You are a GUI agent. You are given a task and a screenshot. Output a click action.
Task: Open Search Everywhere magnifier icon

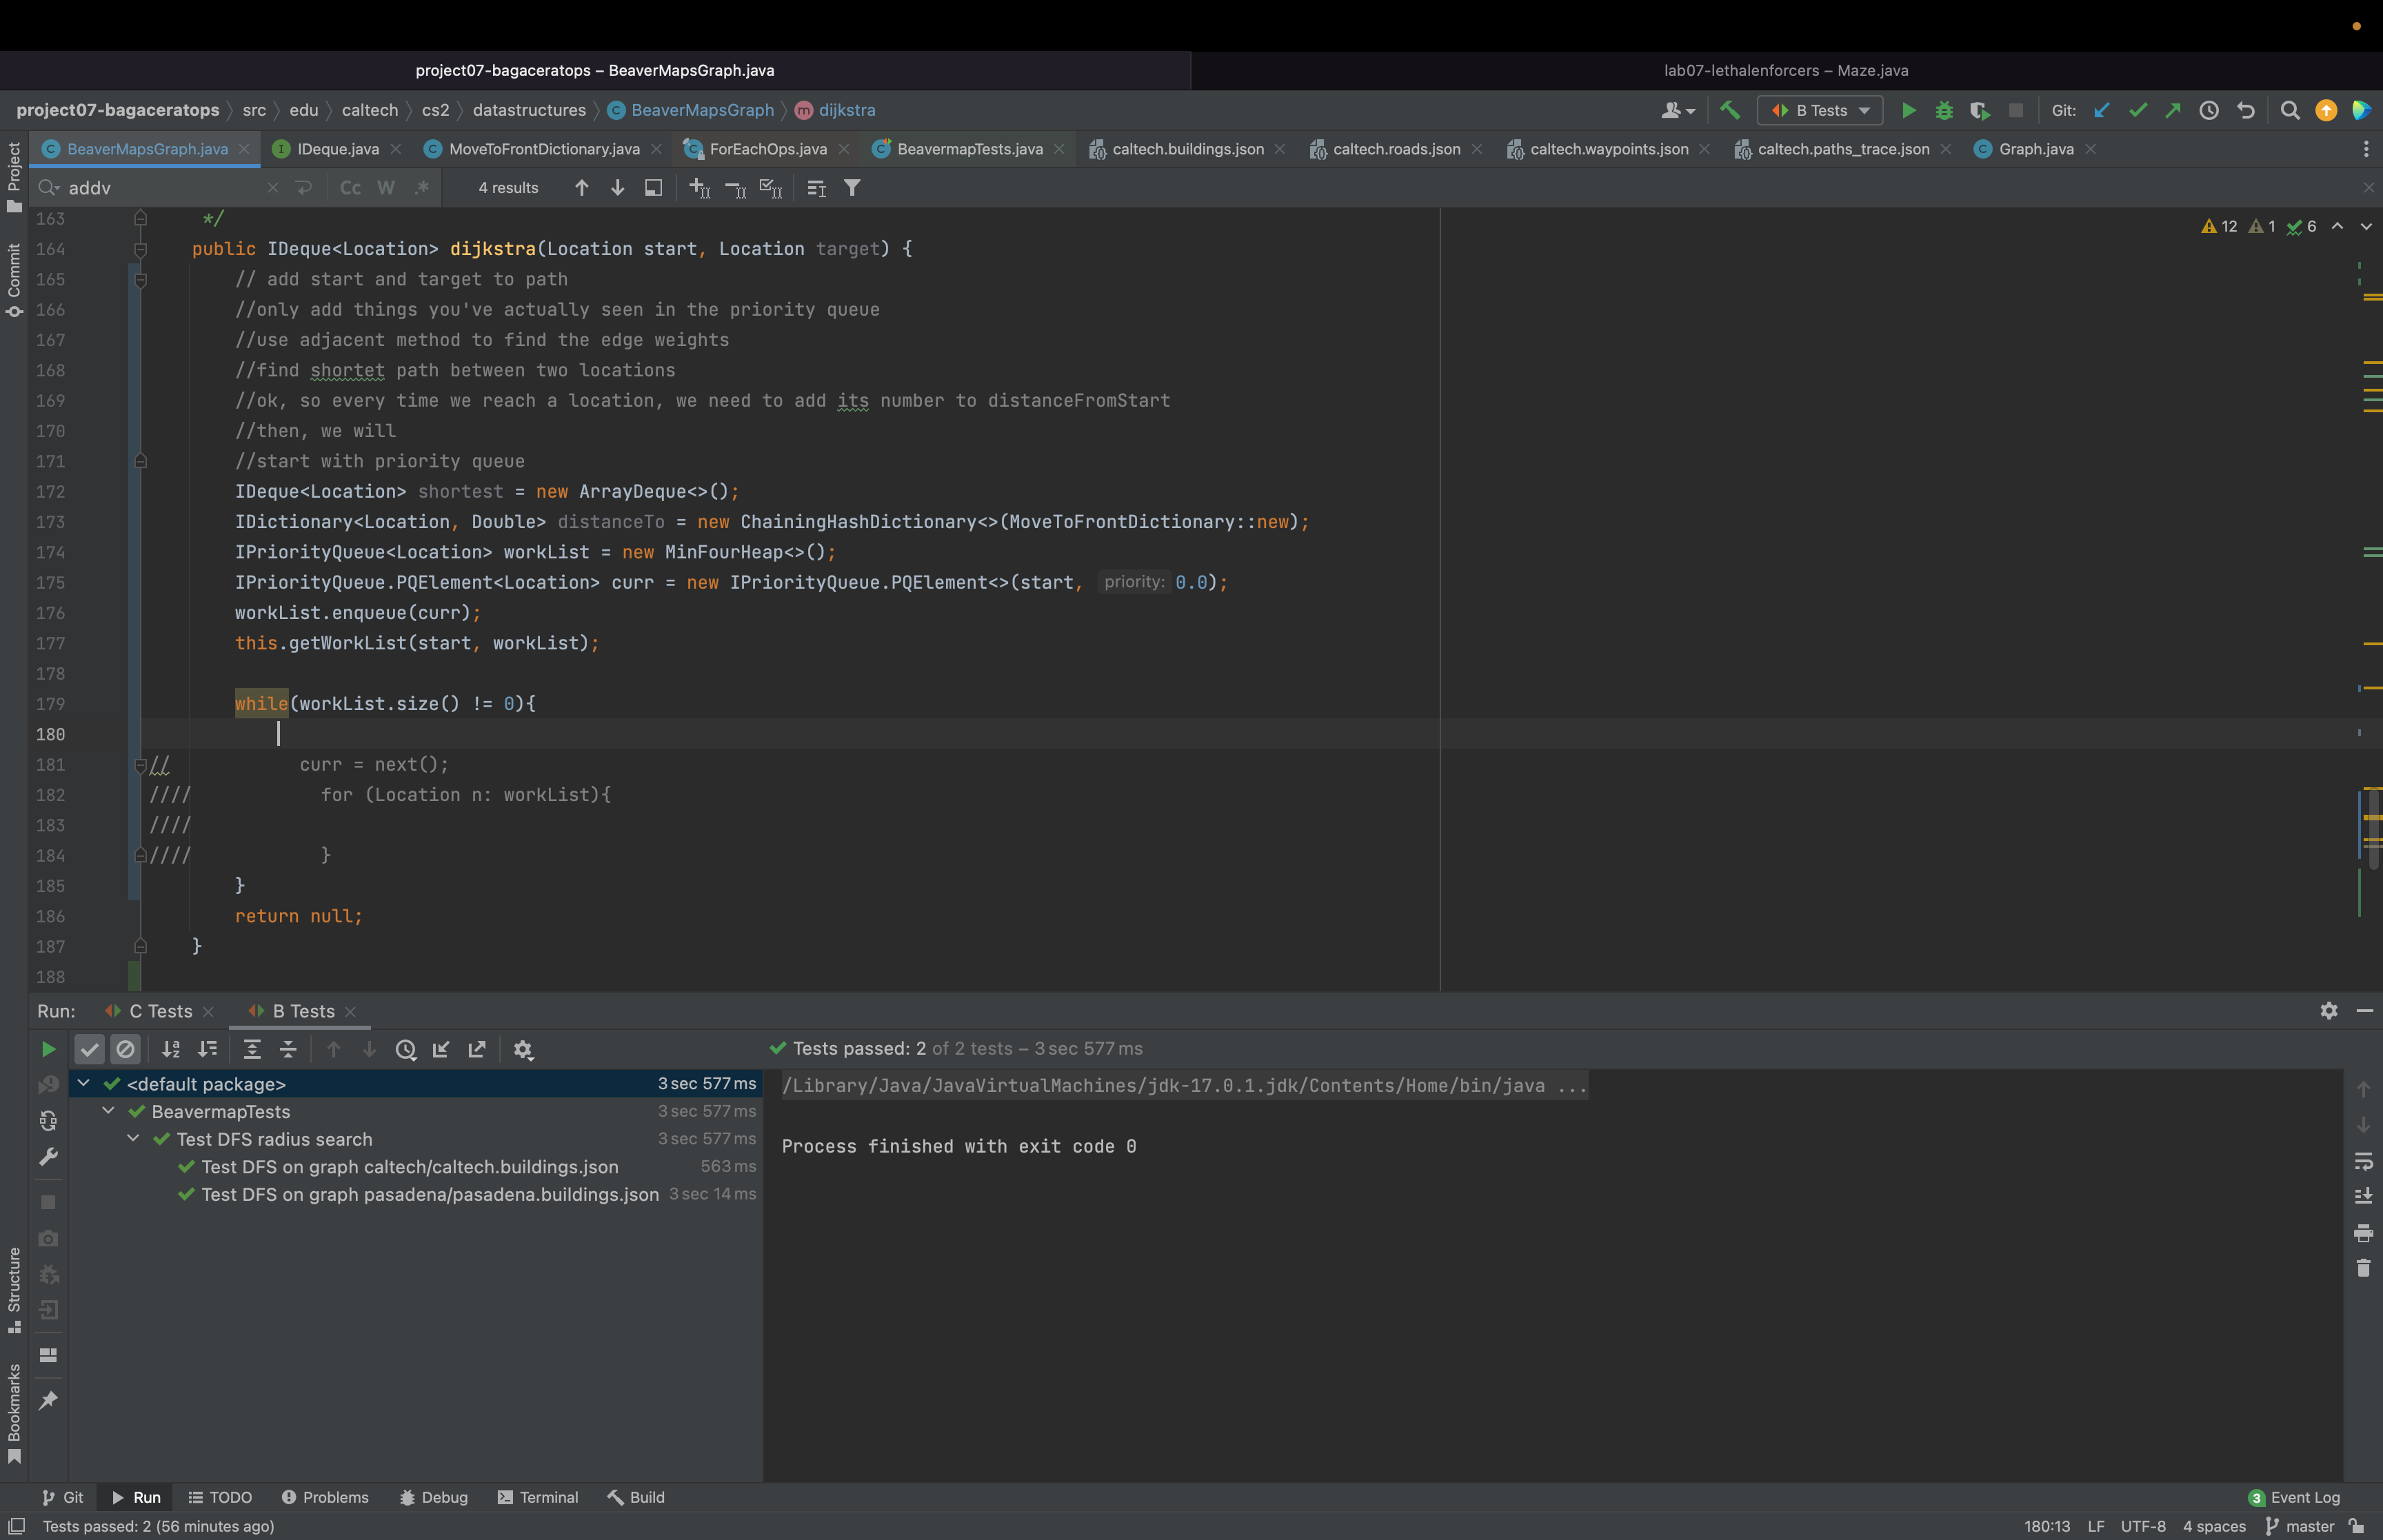click(x=2289, y=110)
